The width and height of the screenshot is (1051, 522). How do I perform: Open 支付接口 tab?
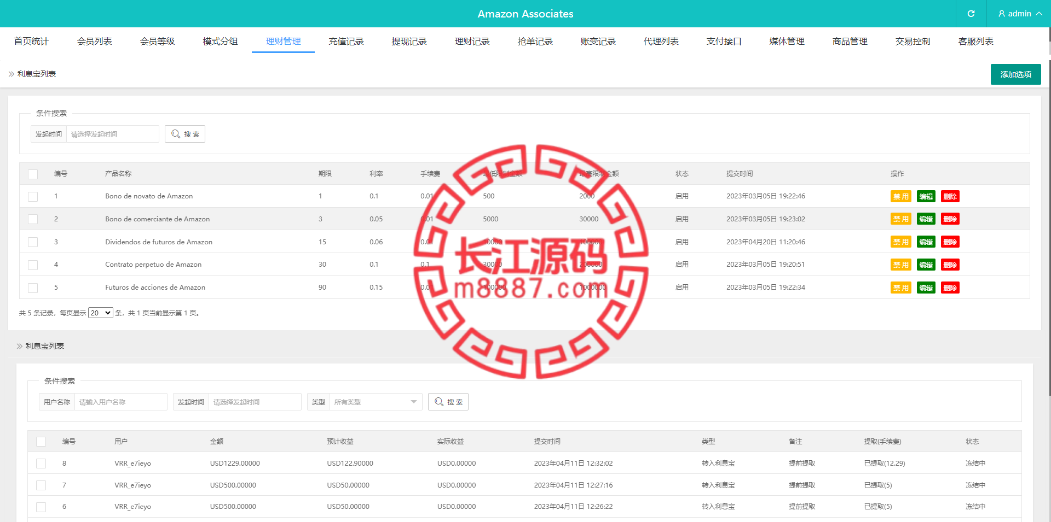tap(724, 41)
